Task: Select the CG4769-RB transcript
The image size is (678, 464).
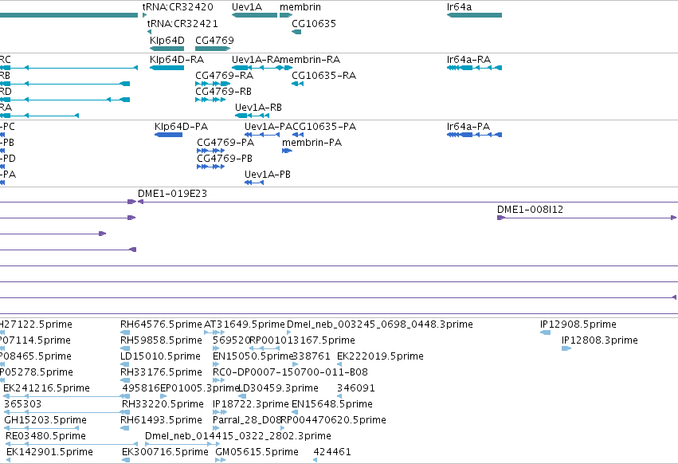Action: [210, 100]
